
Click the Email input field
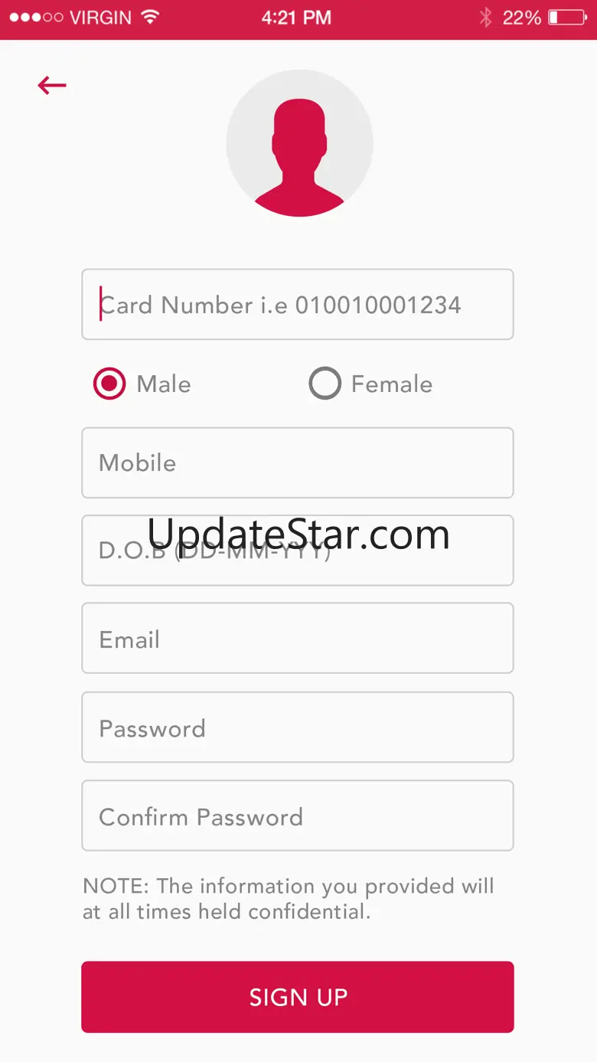298,638
